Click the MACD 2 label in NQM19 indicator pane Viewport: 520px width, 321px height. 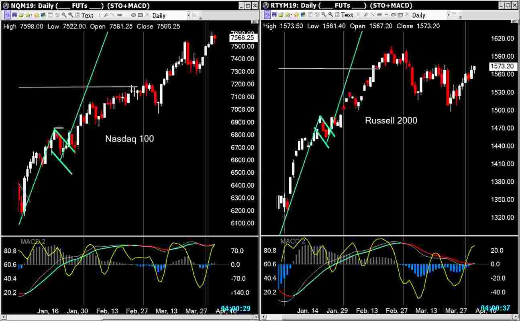[33, 242]
